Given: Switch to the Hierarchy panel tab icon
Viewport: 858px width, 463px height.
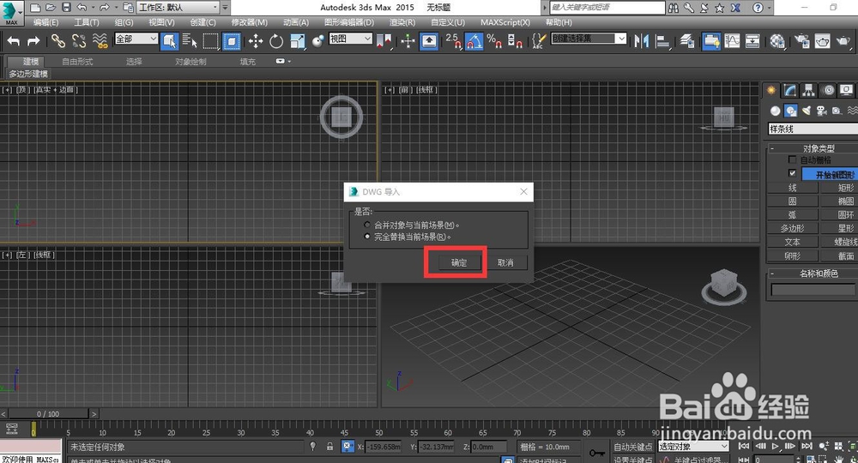Looking at the screenshot, I should click(x=808, y=90).
